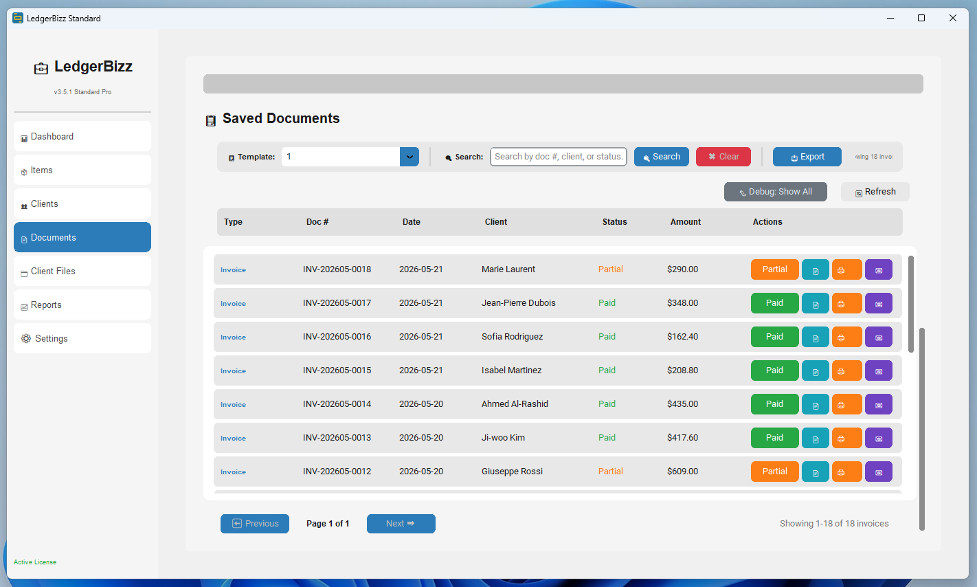Print invoice INV-202605-0015
The image size is (977, 587).
point(847,370)
